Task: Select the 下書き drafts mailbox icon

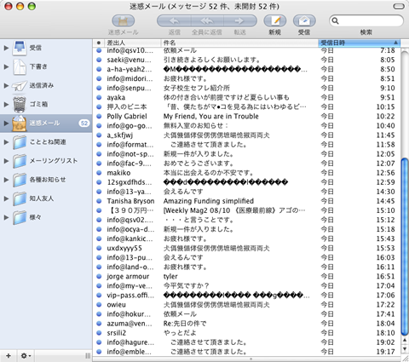Action: coord(20,66)
